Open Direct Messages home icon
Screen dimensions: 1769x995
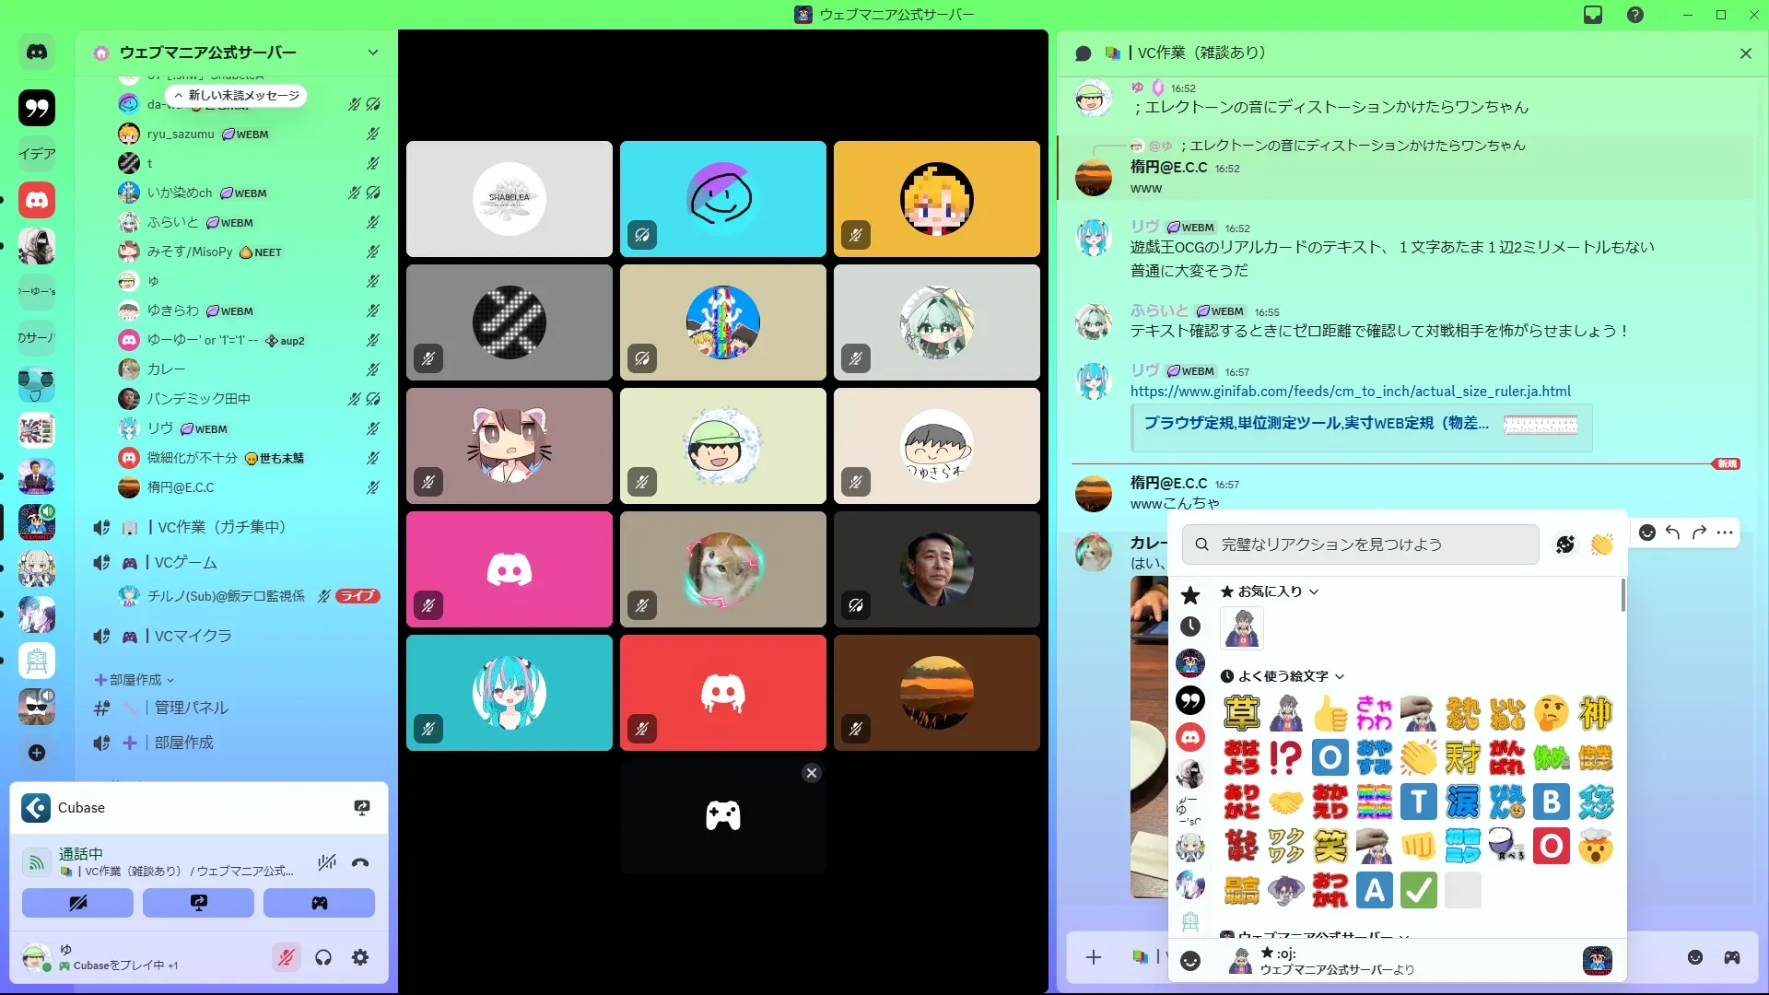click(37, 53)
